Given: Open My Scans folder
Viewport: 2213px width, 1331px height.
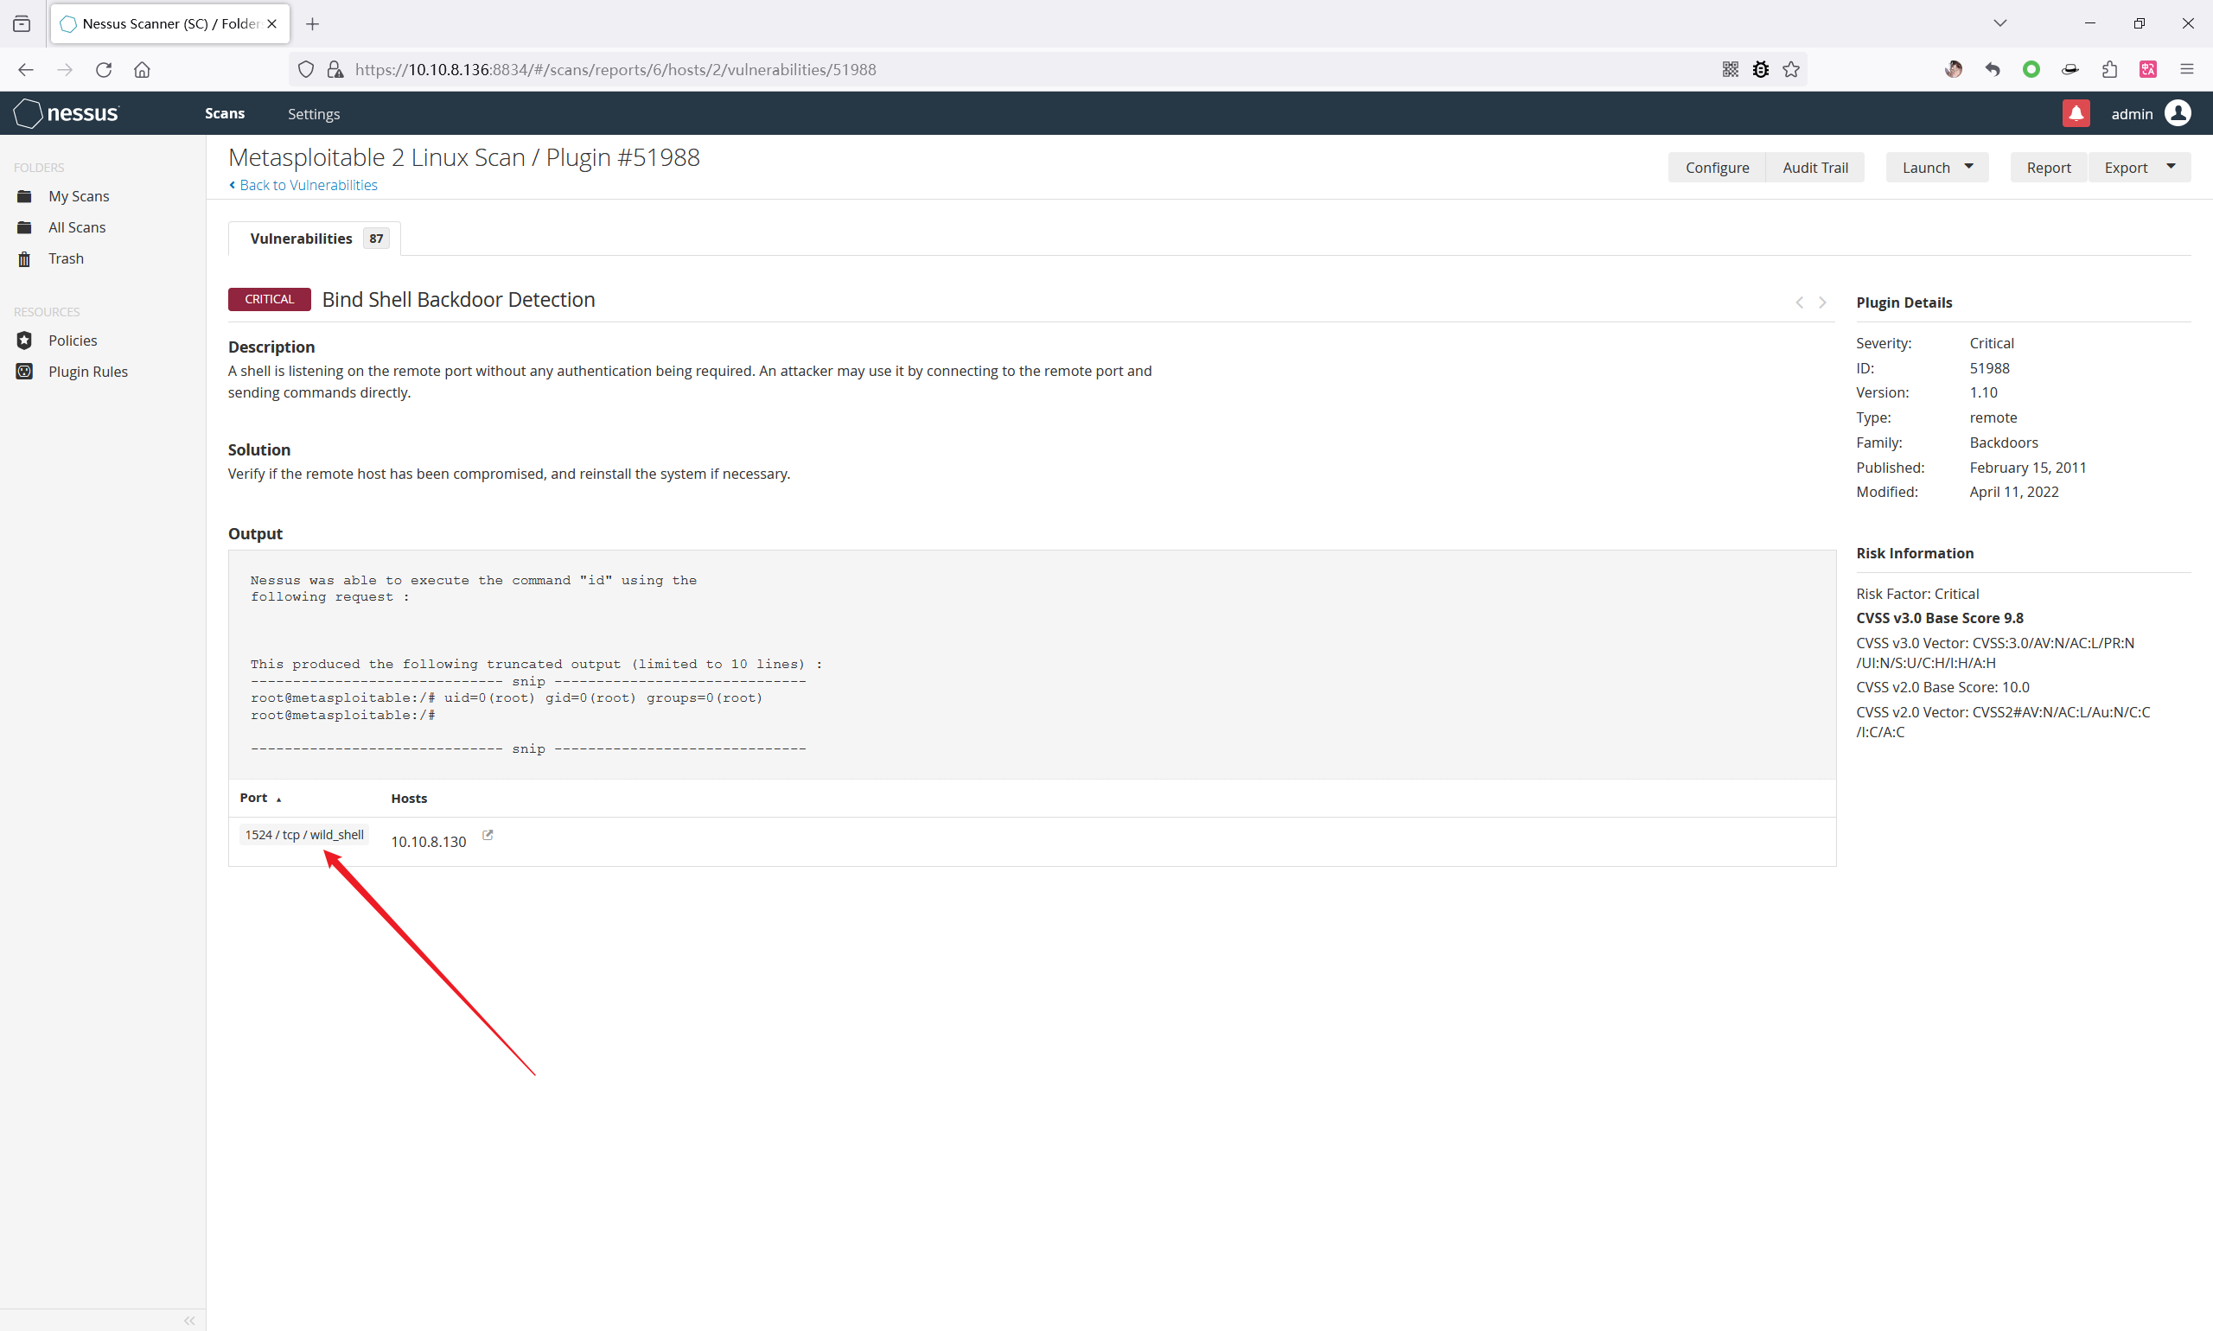Looking at the screenshot, I should pyautogui.click(x=78, y=196).
